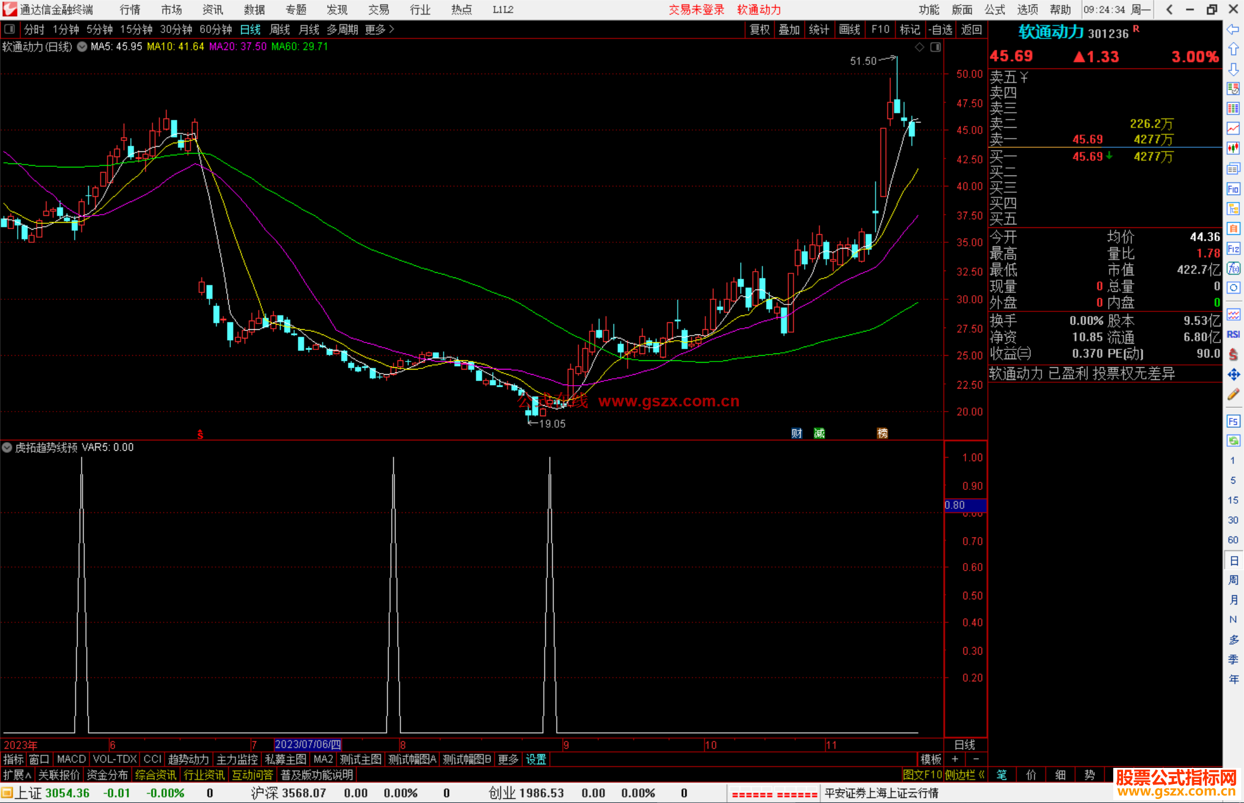This screenshot has height=803, width=1244.
Task: Click the back arrow icon in right sidebar
Action: 1233,29
